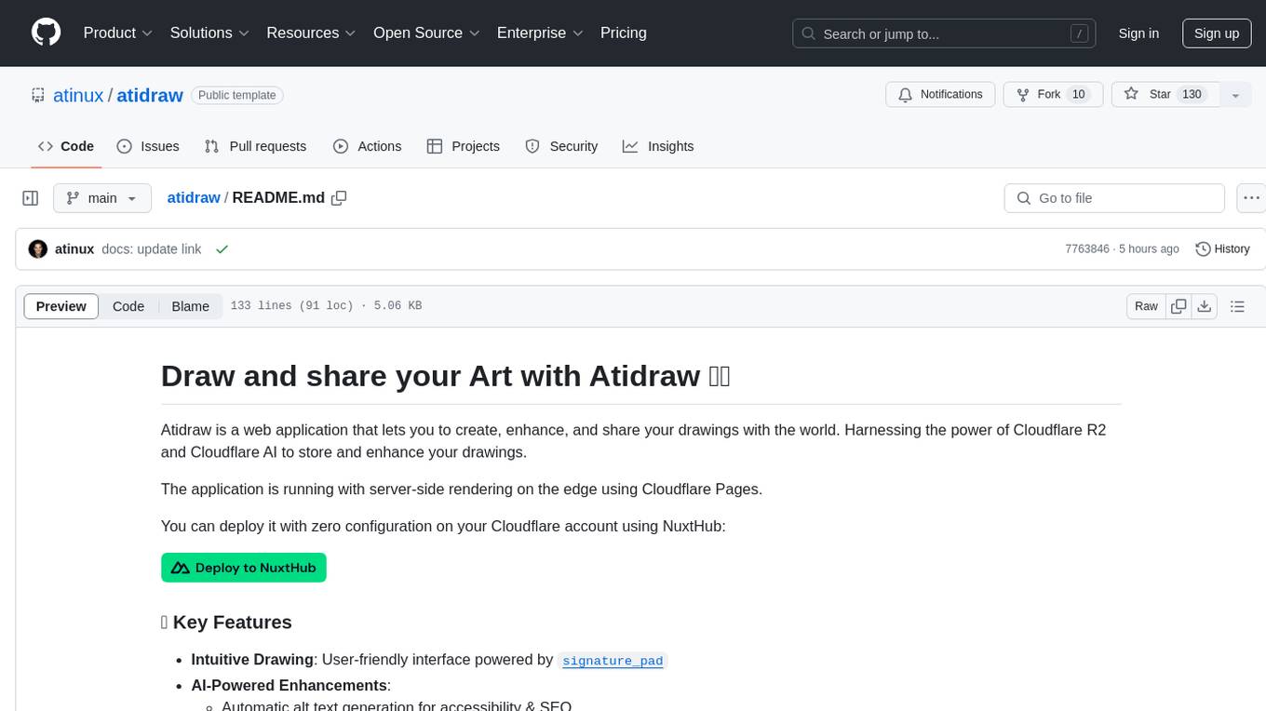This screenshot has width=1266, height=711.
Task: Open the Actions tab
Action: (x=368, y=146)
